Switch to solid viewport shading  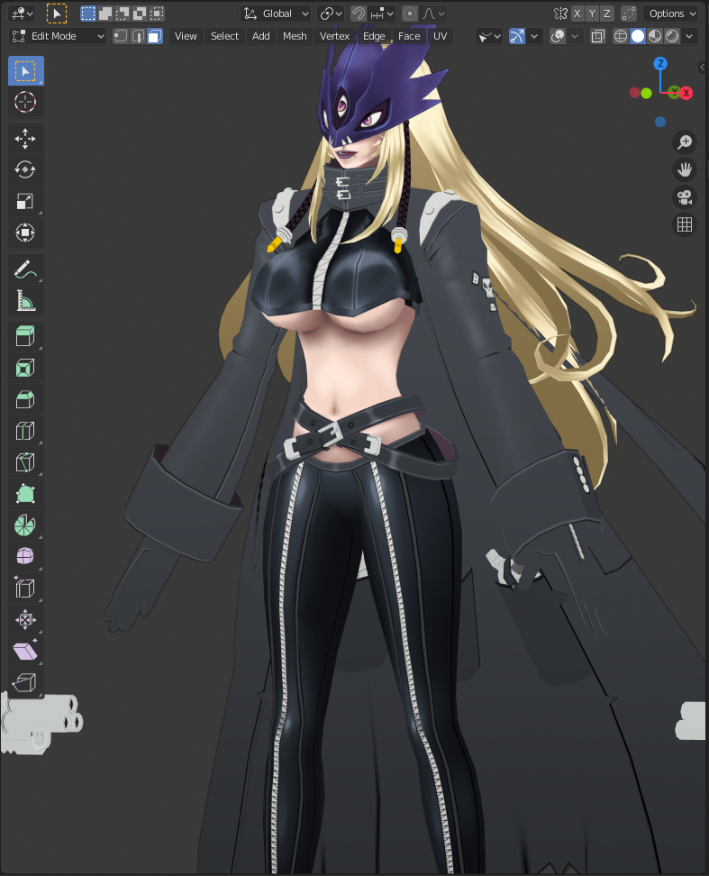click(x=638, y=36)
